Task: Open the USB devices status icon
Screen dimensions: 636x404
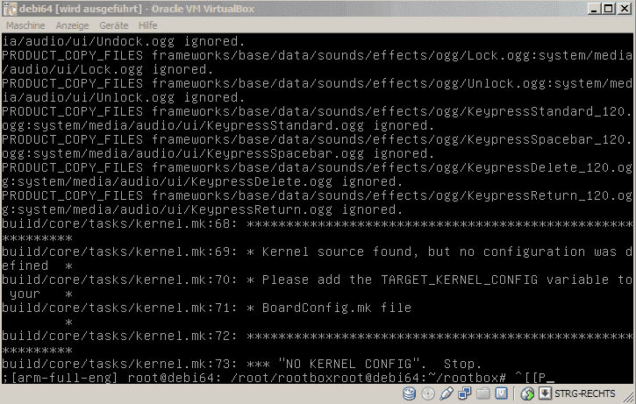Action: (x=447, y=393)
